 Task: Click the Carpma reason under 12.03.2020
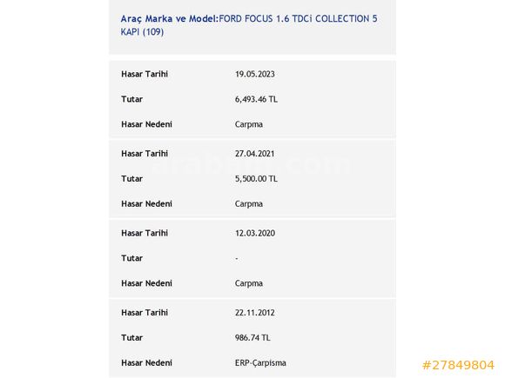click(x=249, y=283)
